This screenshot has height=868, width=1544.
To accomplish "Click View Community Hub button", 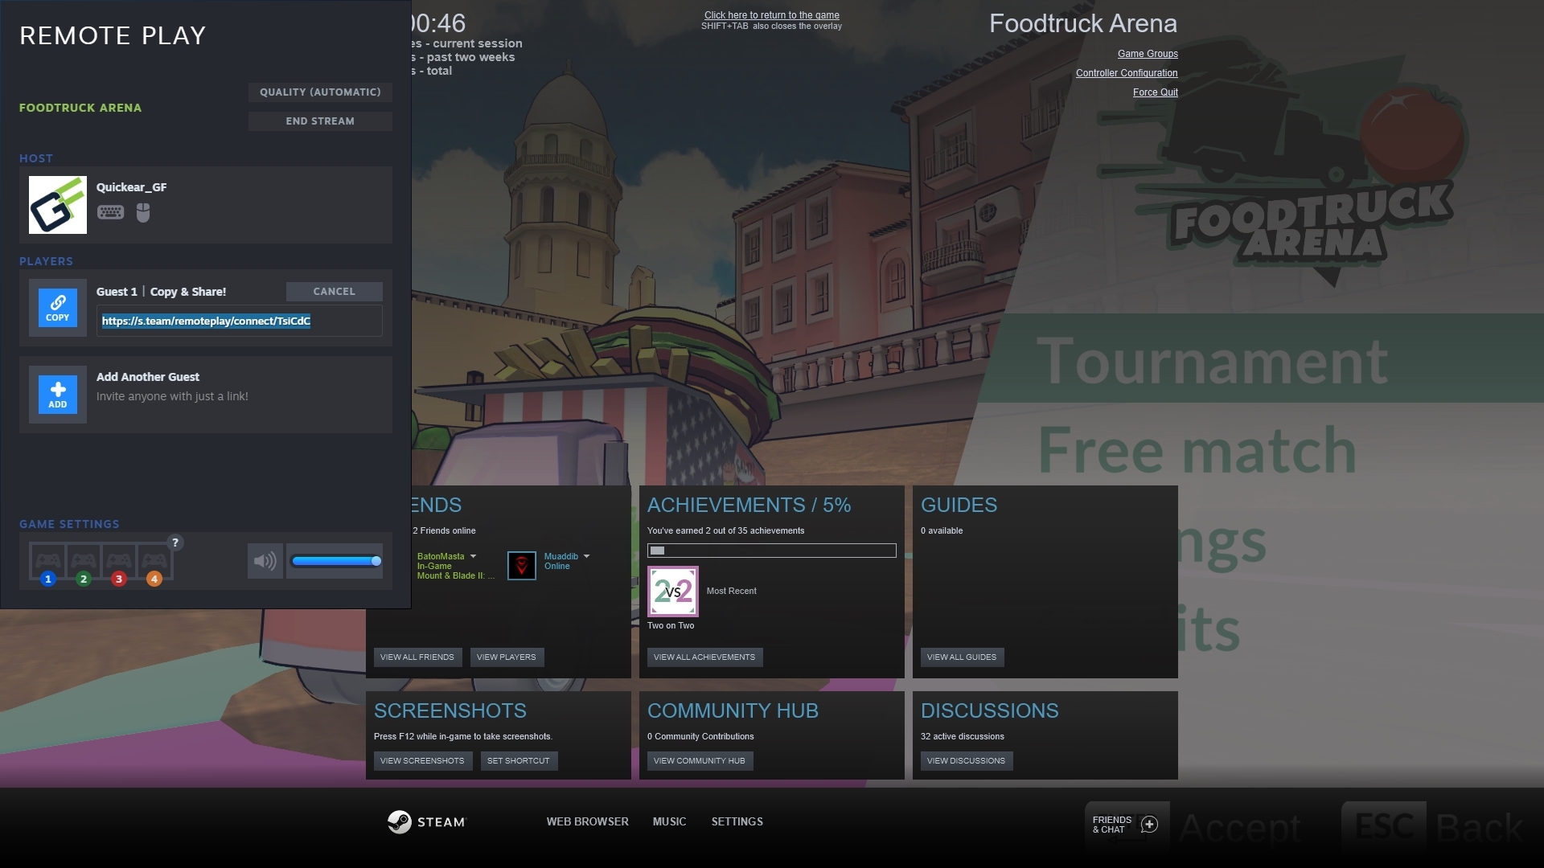I will [x=700, y=761].
